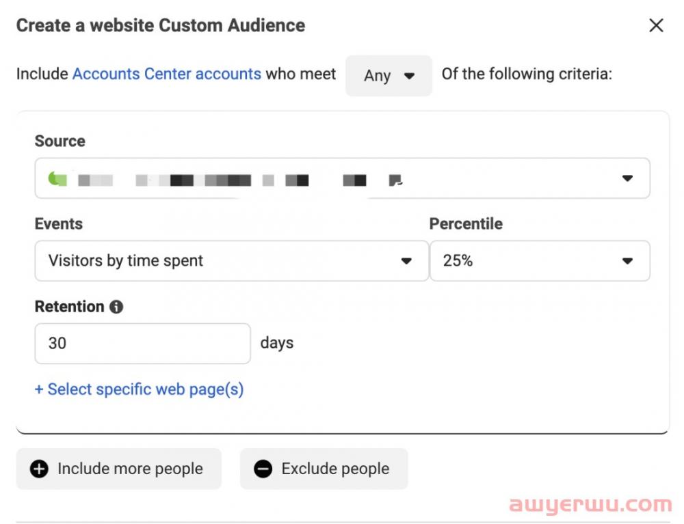Image resolution: width=684 pixels, height=524 pixels.
Task: Close the Custom Audience dialog
Action: (x=656, y=26)
